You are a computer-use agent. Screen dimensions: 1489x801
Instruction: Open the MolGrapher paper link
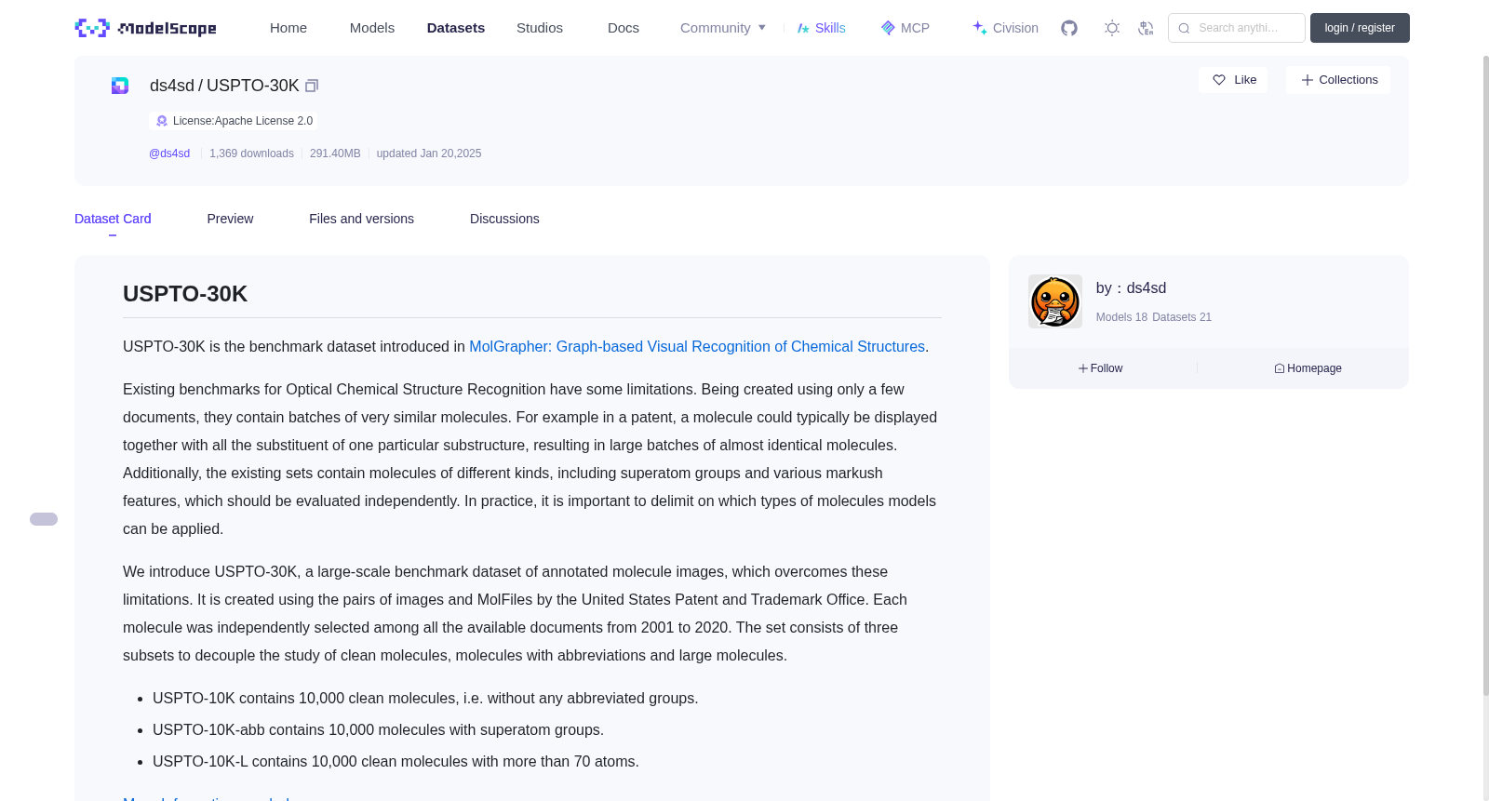[x=697, y=347]
